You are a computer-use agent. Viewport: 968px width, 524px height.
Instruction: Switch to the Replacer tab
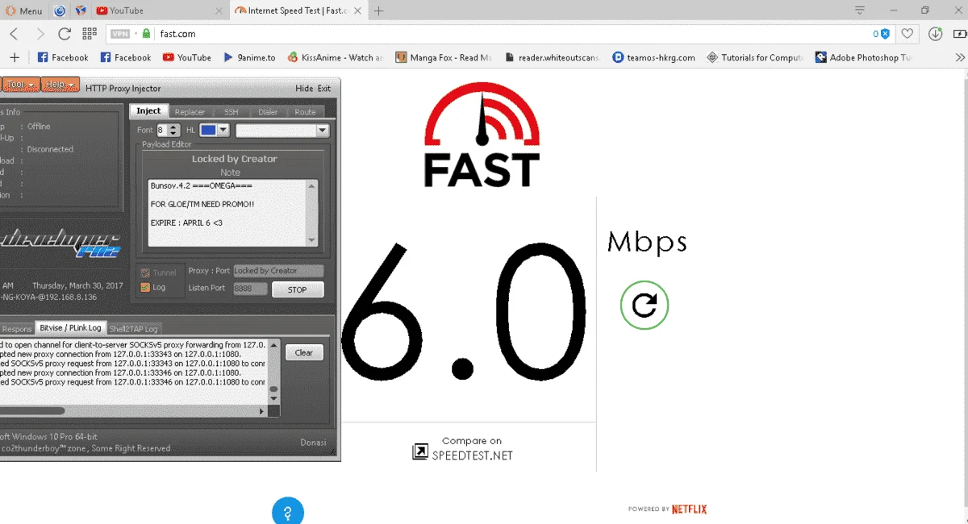[190, 112]
